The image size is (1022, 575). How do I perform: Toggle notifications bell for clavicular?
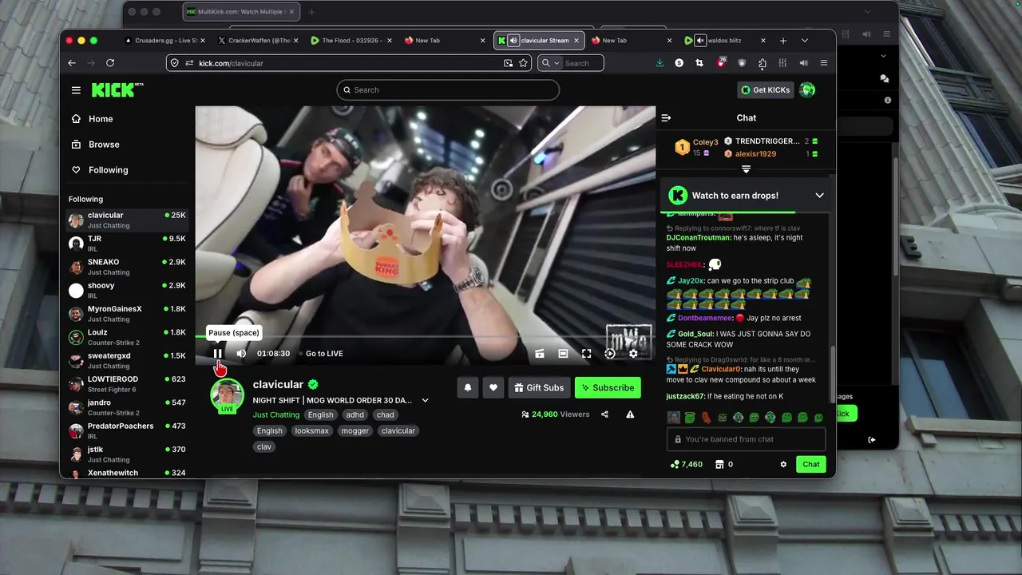click(468, 387)
